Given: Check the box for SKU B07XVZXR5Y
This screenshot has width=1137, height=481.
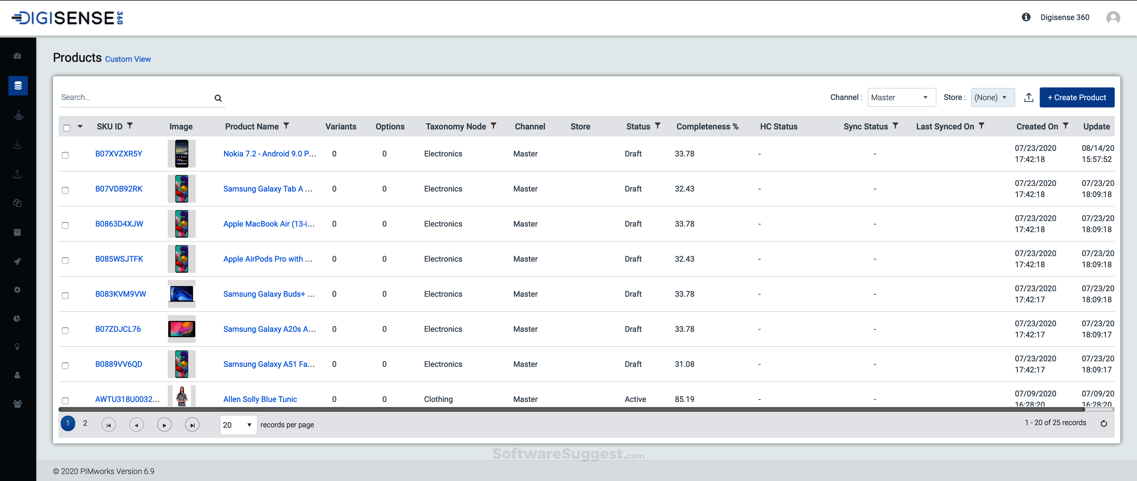Looking at the screenshot, I should 65,155.
